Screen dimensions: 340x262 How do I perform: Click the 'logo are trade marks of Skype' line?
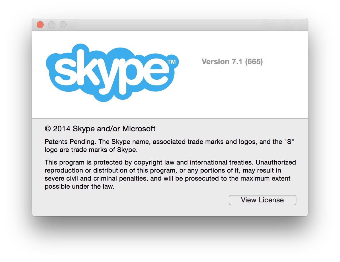(x=91, y=150)
